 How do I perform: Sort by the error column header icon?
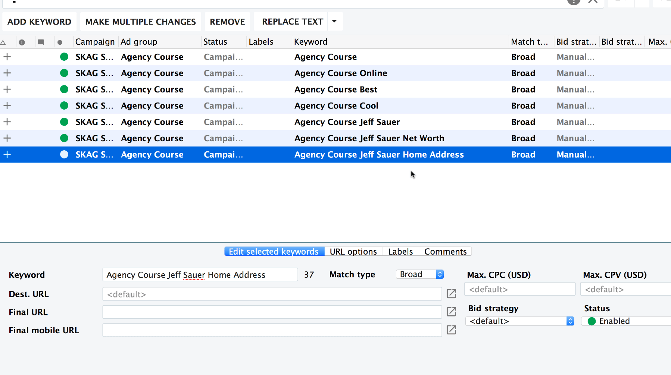[x=22, y=42]
